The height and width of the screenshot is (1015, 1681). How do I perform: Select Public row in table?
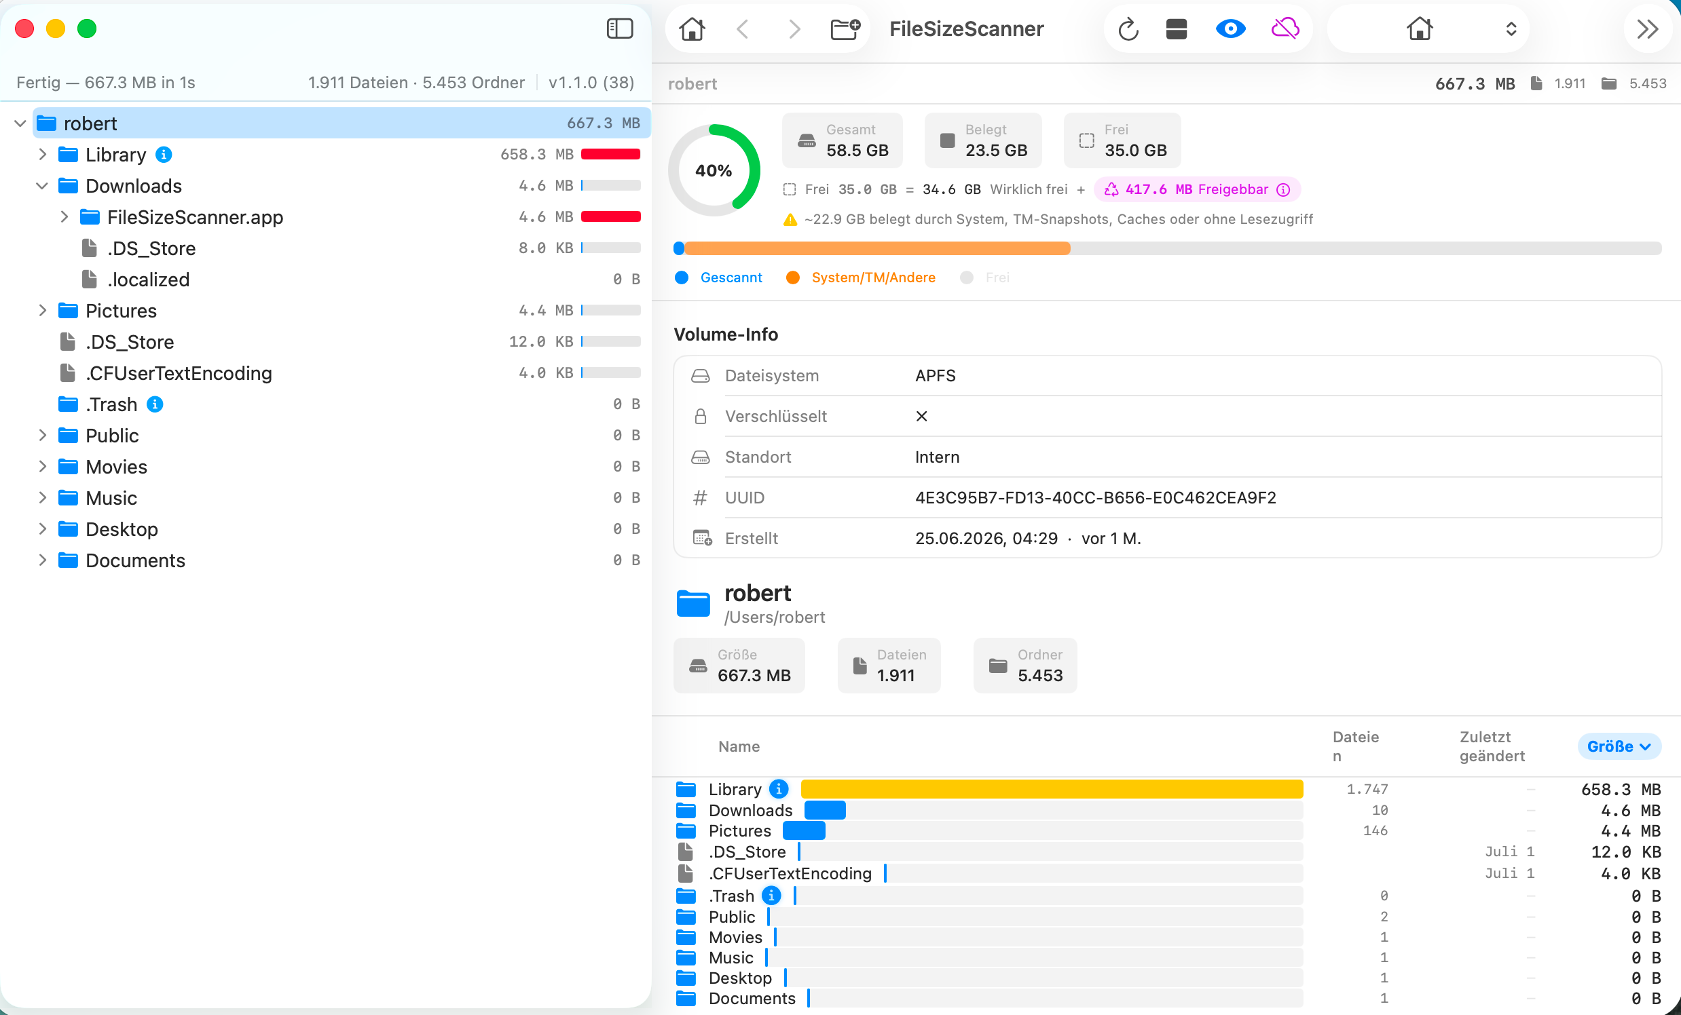click(1168, 916)
